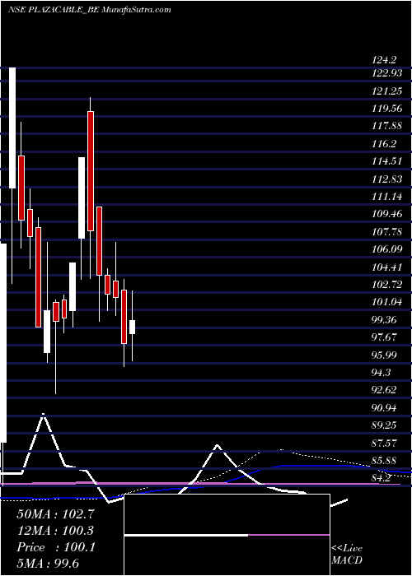Click the 87.57 price axis label
The width and height of the screenshot is (412, 576).
[x=385, y=443]
